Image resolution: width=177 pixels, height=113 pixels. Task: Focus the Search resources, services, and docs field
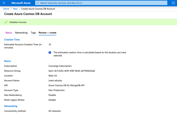click(x=101, y=3)
